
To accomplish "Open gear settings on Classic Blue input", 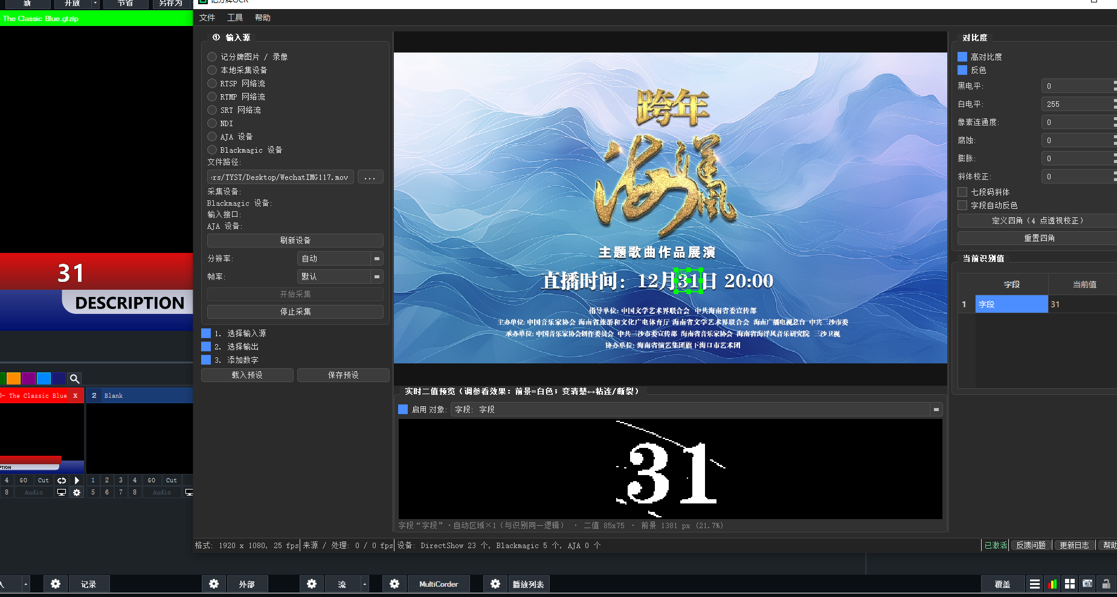I will (x=77, y=493).
